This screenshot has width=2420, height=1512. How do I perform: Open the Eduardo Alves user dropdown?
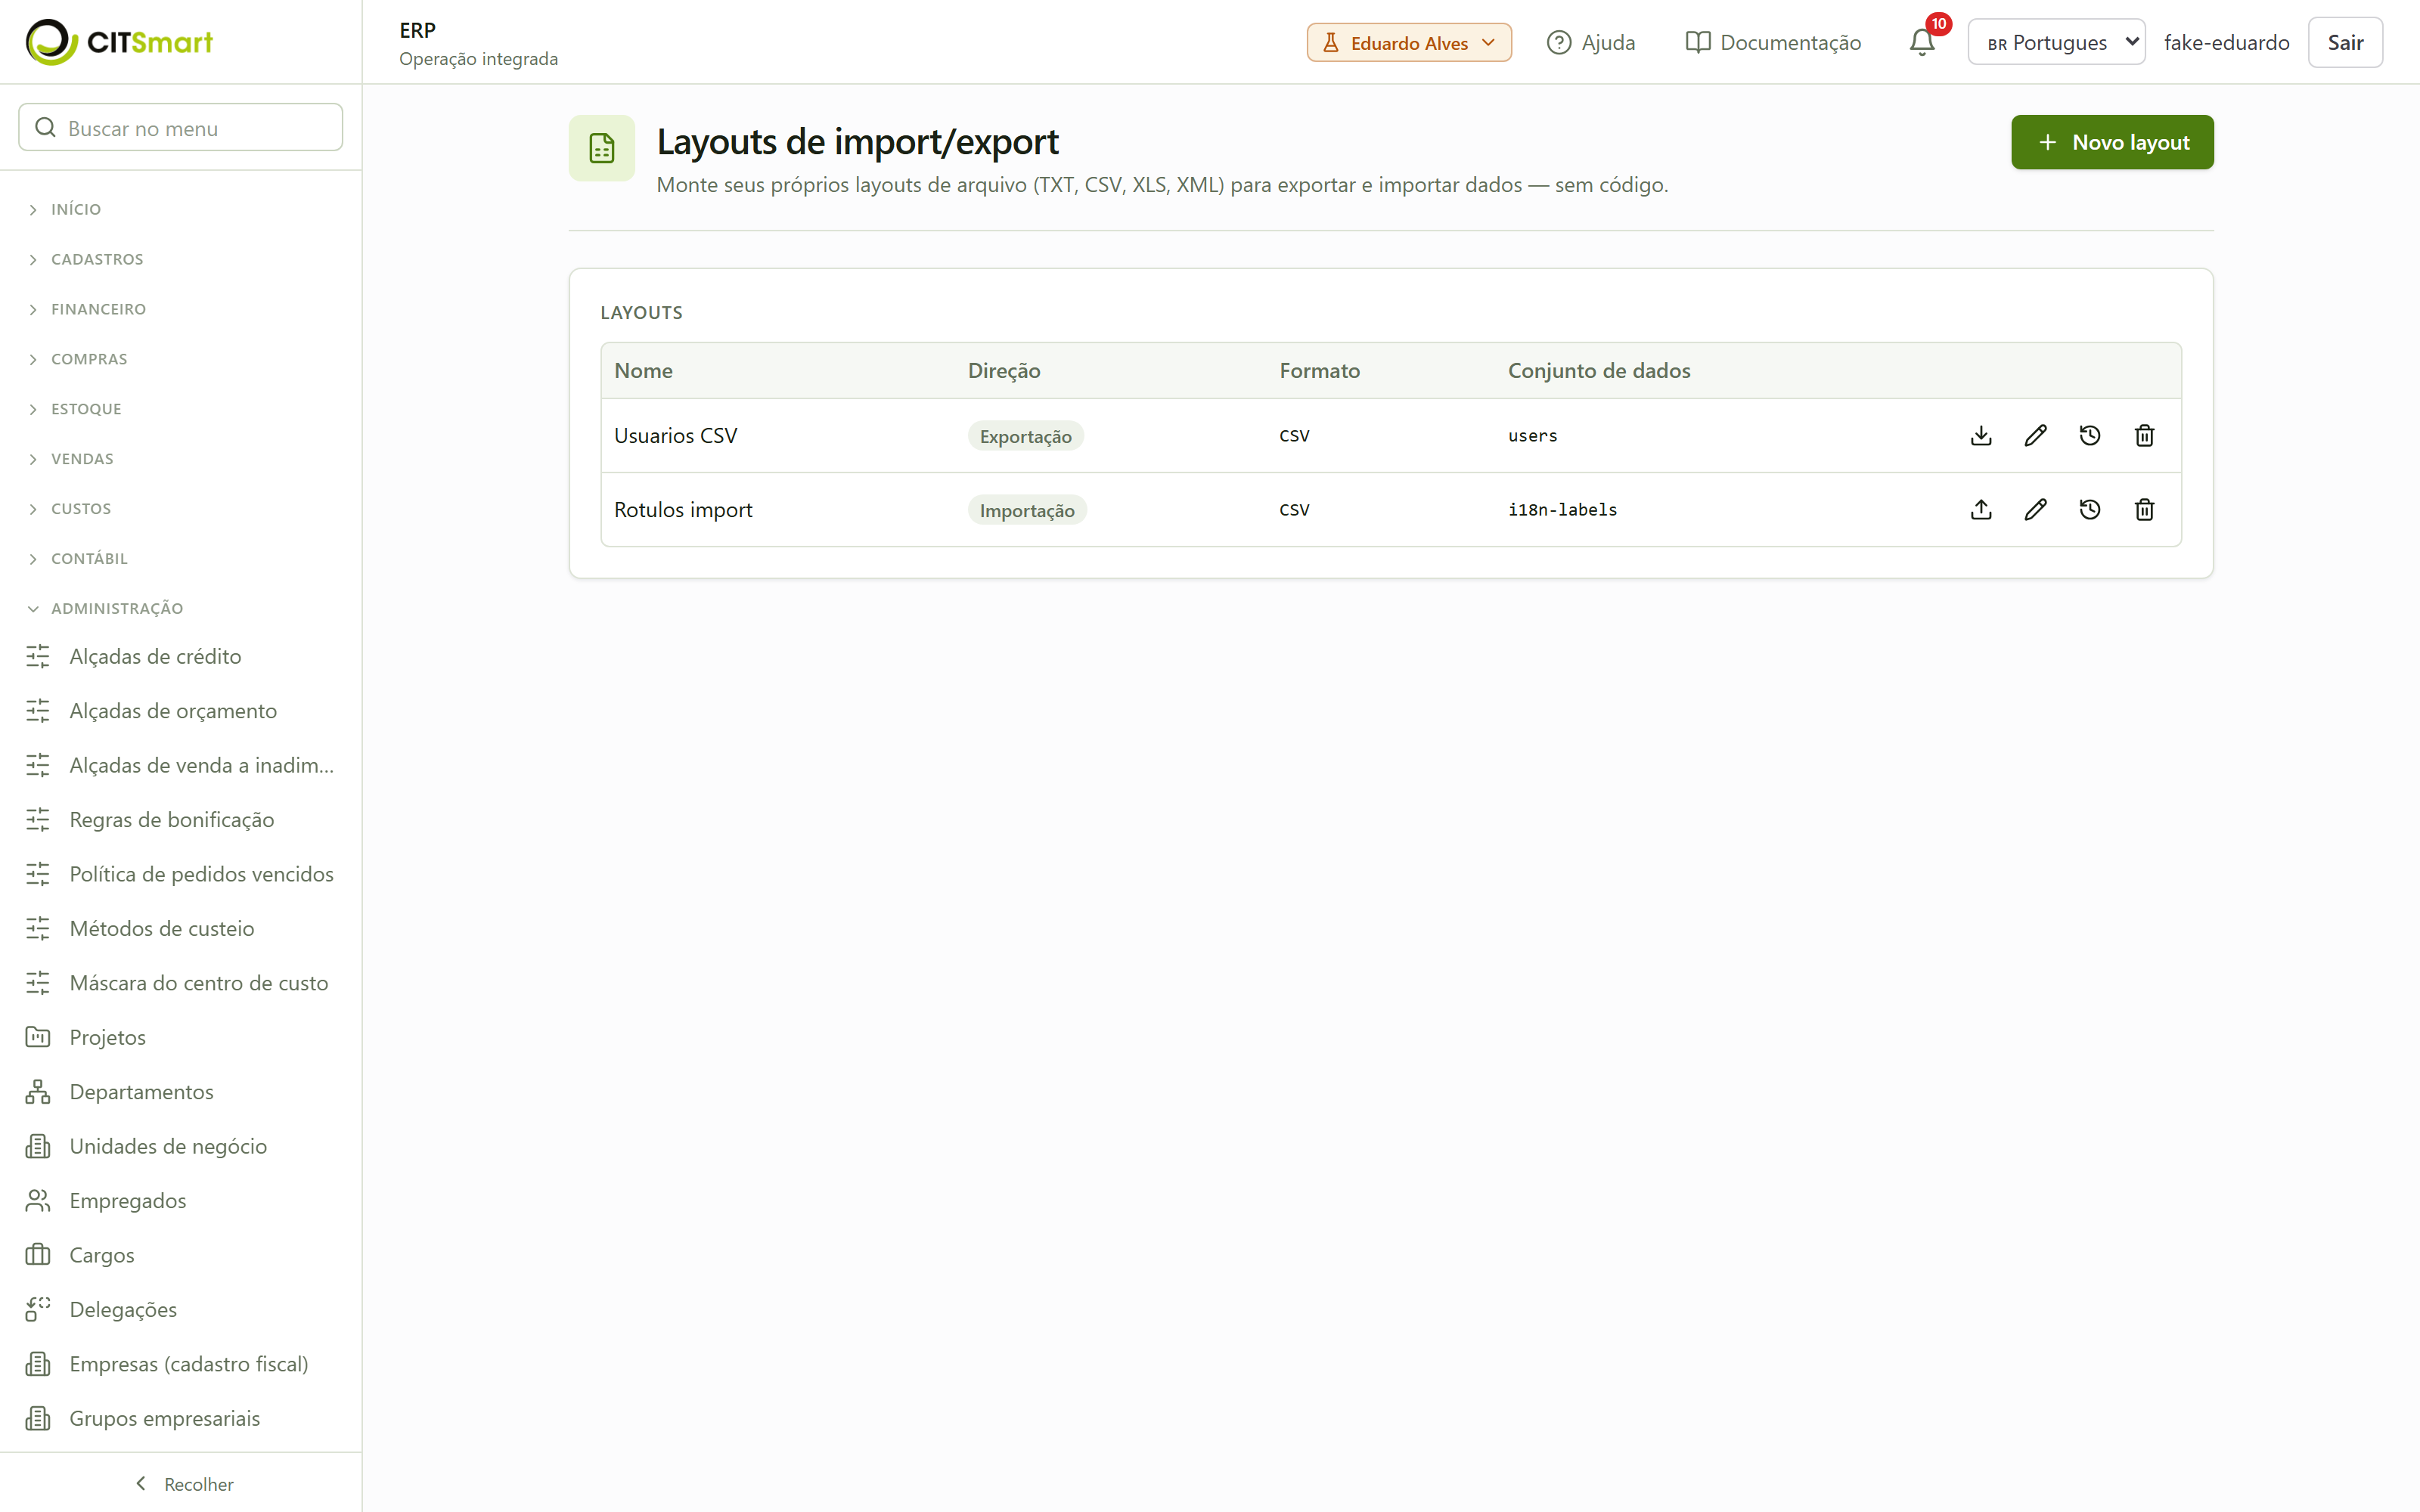click(1408, 42)
